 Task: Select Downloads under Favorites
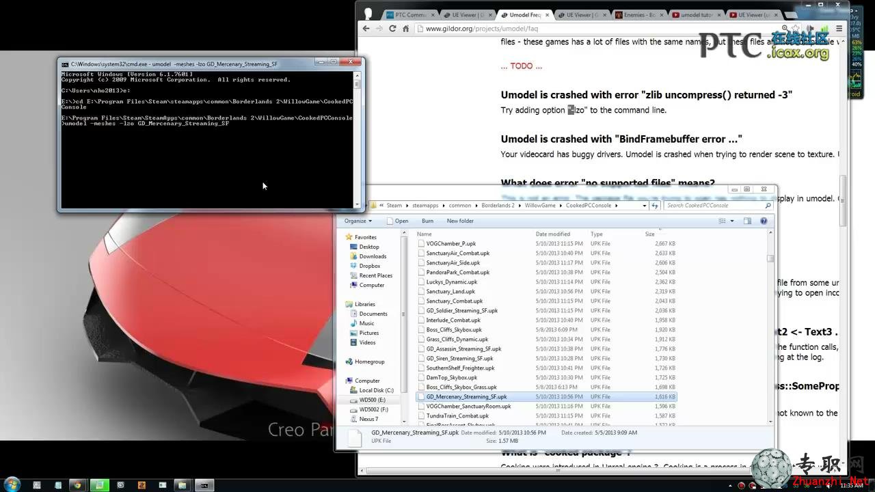point(373,256)
